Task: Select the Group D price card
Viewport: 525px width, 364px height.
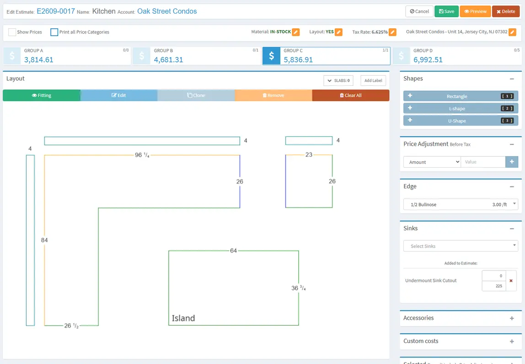Action: [x=457, y=56]
